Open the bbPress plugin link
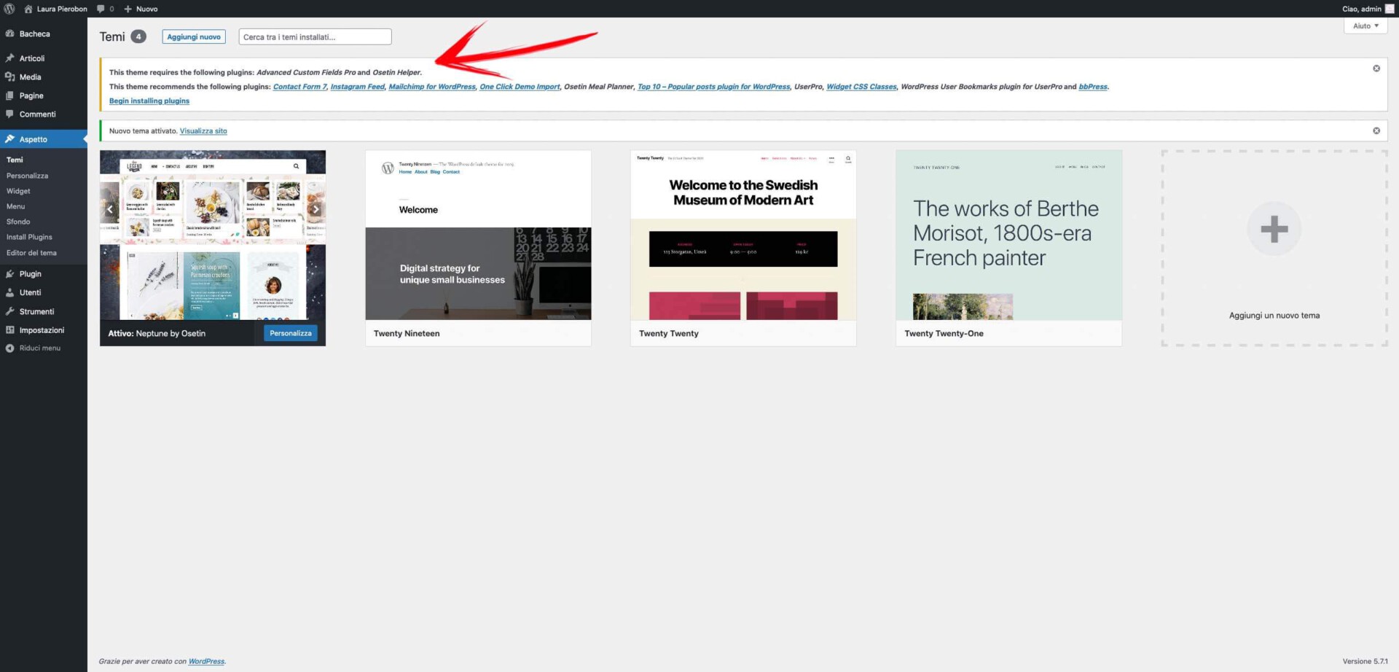 tap(1093, 87)
